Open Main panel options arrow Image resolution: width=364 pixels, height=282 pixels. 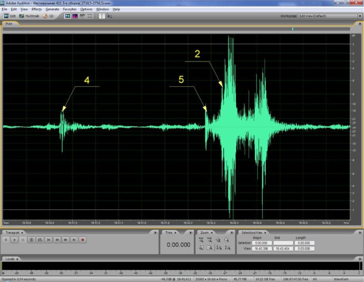tap(360, 24)
